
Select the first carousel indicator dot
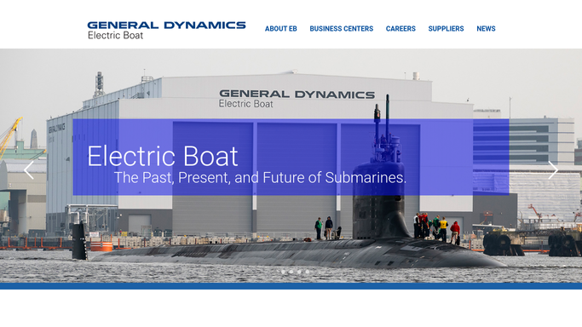point(283,272)
